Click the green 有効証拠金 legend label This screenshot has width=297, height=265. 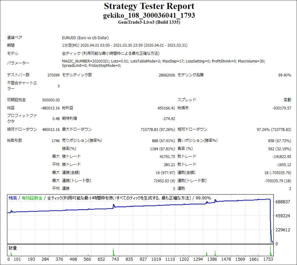[32, 198]
